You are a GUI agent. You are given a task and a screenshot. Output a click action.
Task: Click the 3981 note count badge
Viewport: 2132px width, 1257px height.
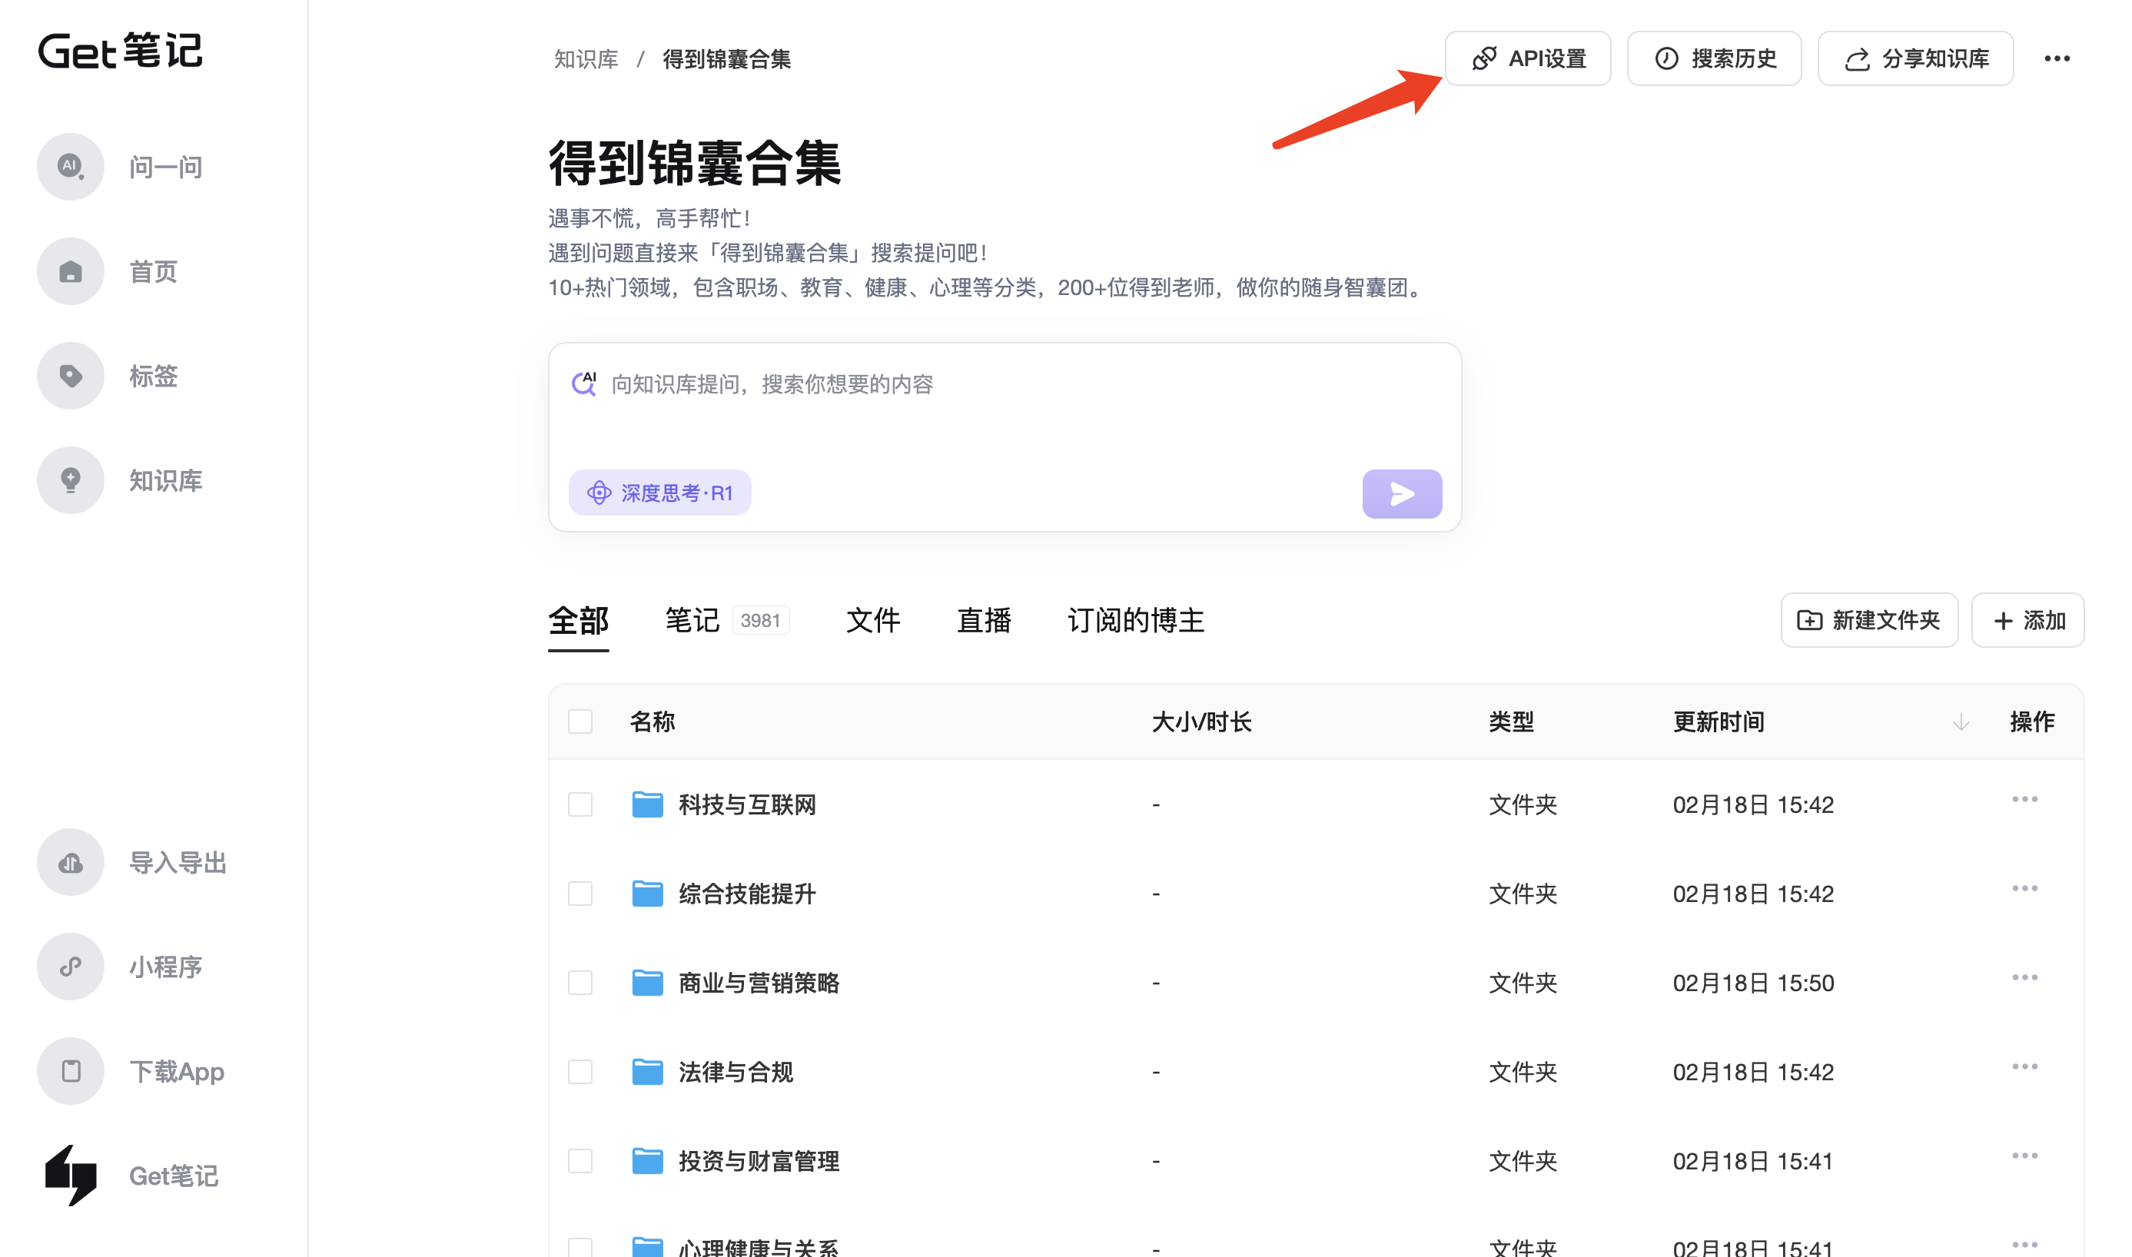coord(760,621)
